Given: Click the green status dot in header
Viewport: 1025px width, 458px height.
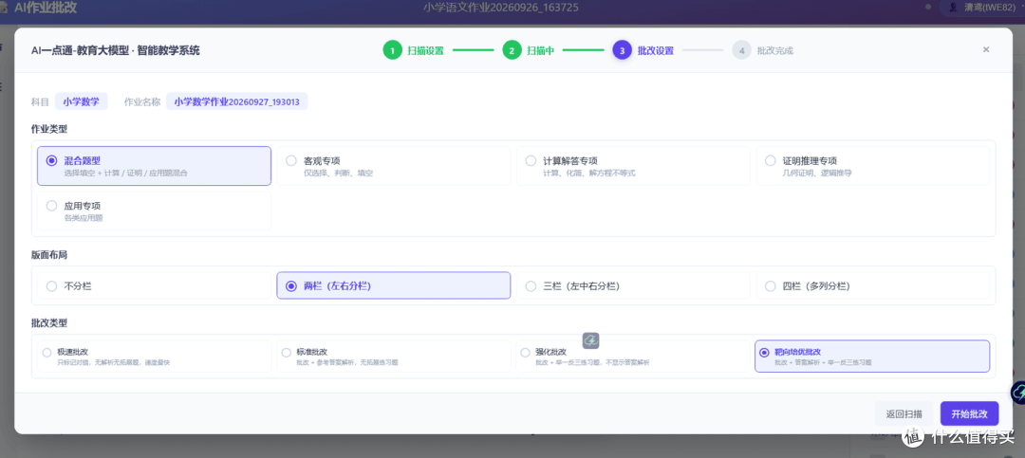Looking at the screenshot, I should click(x=928, y=8).
